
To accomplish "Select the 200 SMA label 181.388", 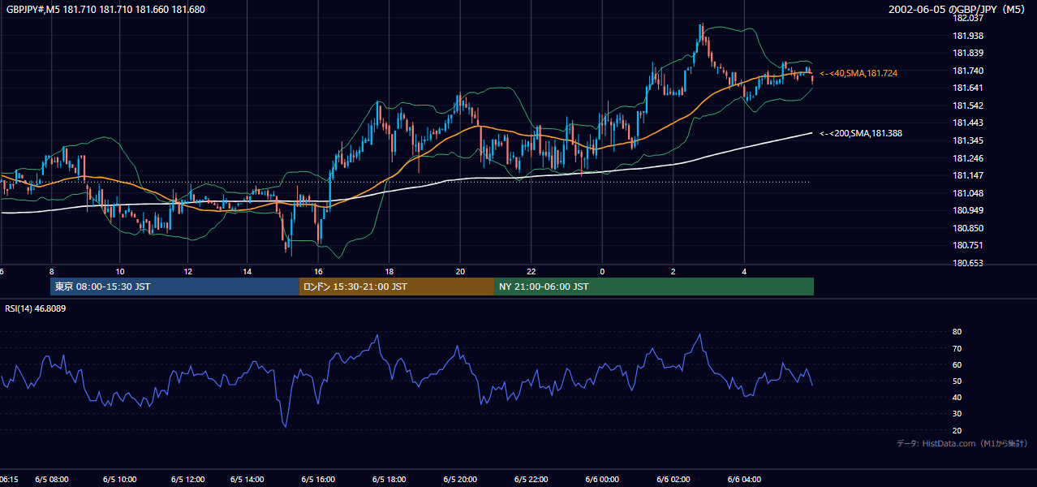I will (x=861, y=133).
